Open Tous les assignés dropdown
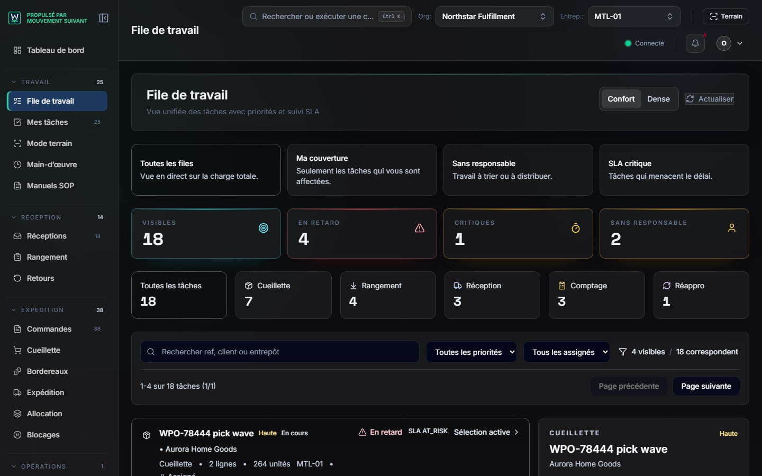The height and width of the screenshot is (476, 762). coord(567,352)
